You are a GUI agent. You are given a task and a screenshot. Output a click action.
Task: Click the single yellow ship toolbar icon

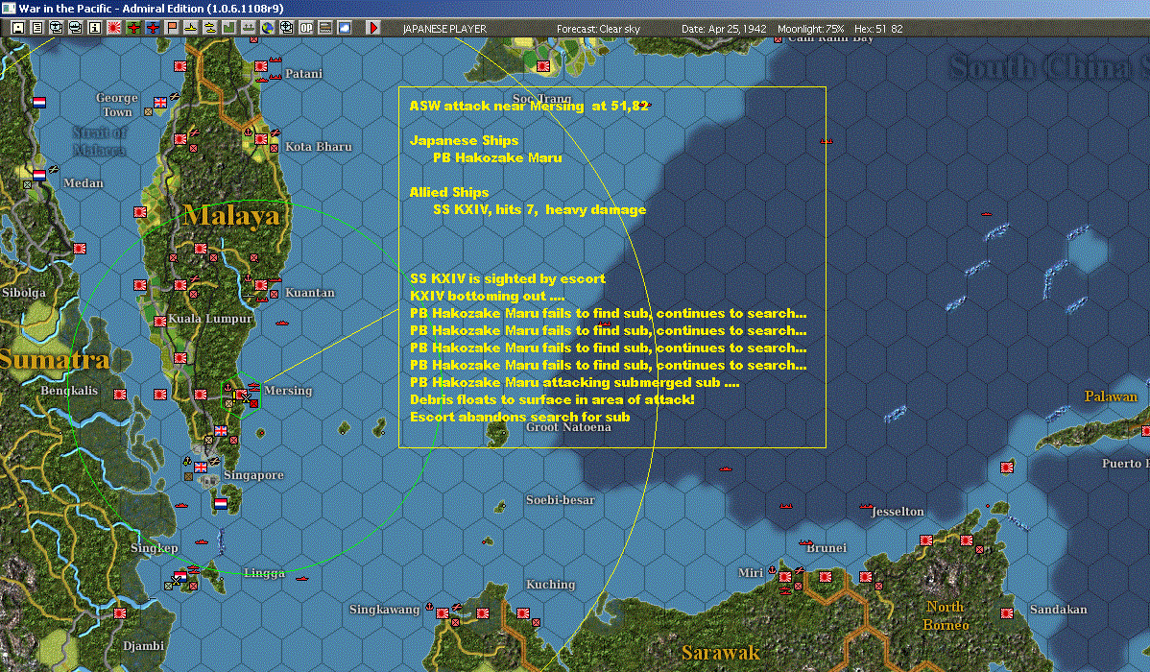coord(191,28)
